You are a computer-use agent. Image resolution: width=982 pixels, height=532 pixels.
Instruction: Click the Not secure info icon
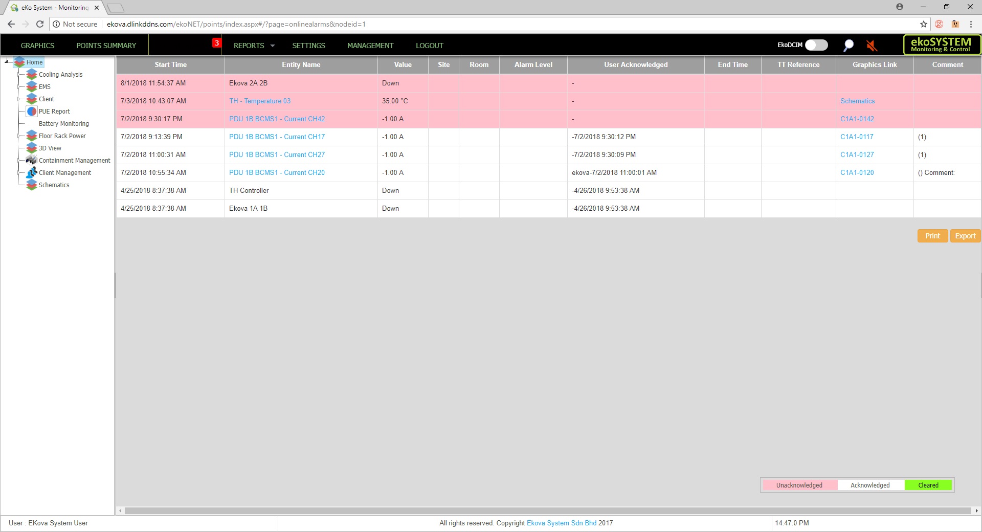coord(57,24)
